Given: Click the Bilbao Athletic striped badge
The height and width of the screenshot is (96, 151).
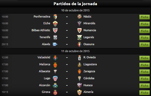Looking at the screenshot, I should (x=55, y=30).
